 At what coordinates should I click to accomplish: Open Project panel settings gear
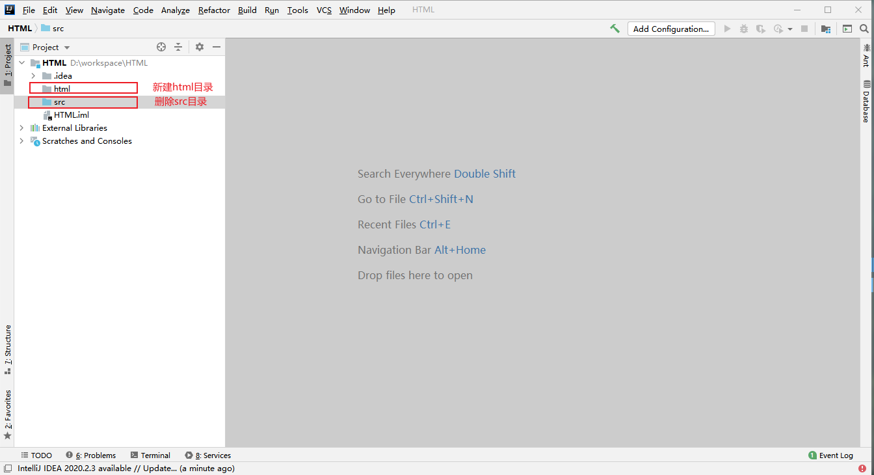200,47
